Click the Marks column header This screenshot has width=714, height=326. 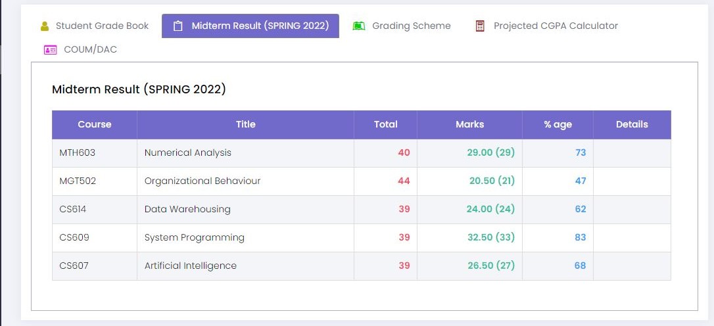pos(469,124)
